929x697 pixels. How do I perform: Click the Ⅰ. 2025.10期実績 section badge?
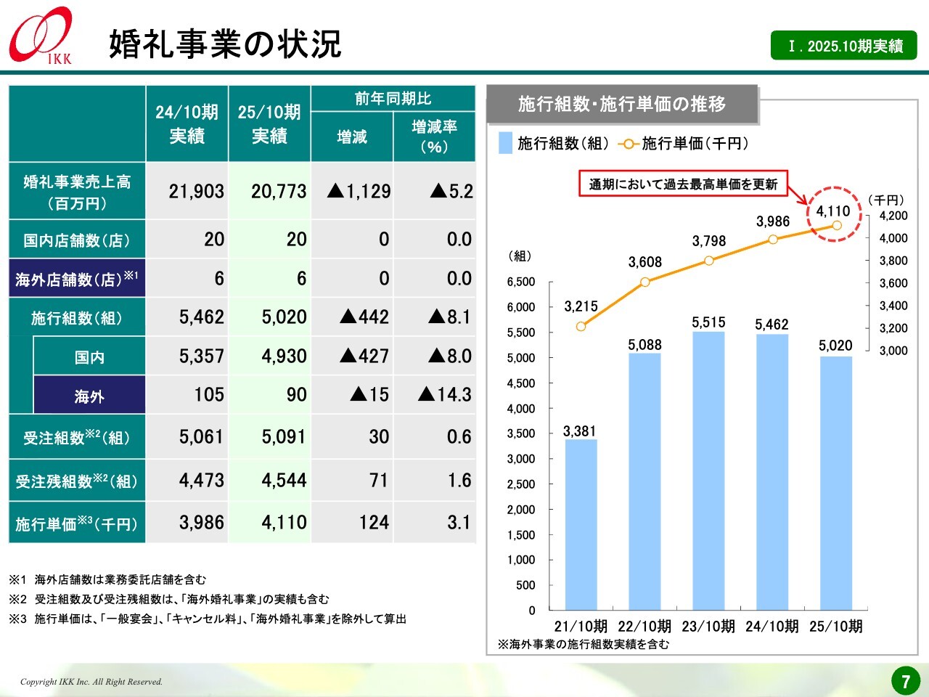pos(843,46)
